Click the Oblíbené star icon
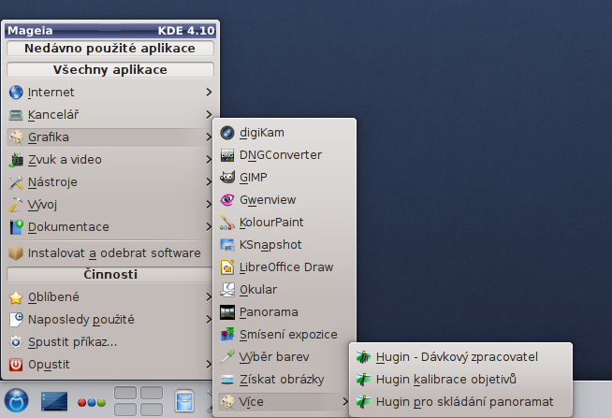 tap(16, 297)
